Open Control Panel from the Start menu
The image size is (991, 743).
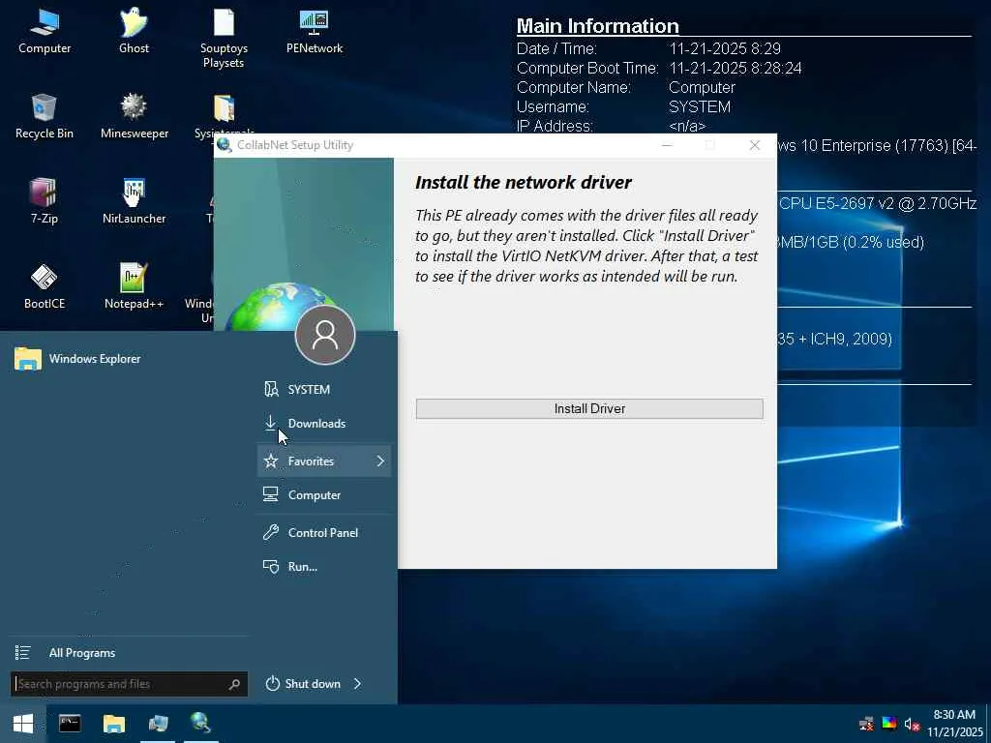click(x=323, y=533)
